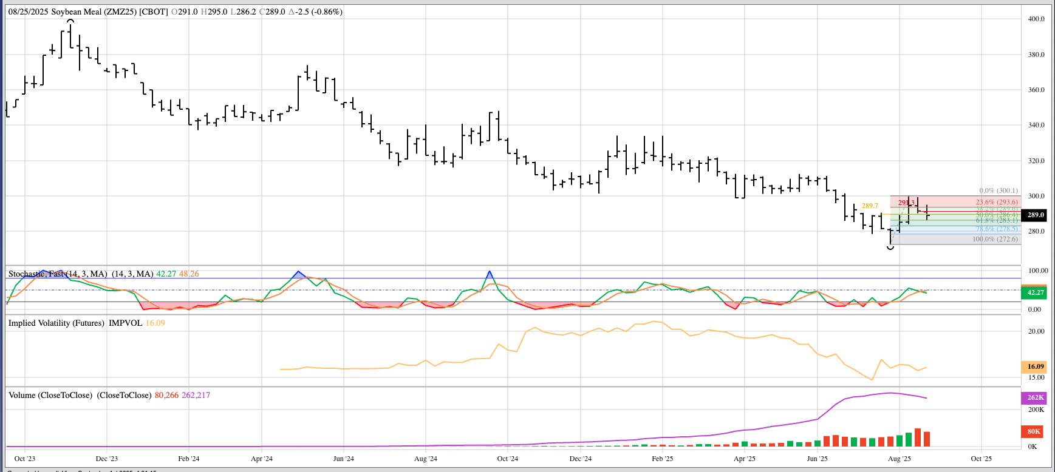1055x472 pixels.
Task: Select the blue overbought stochastic peak near Oct '24
Action: click(490, 276)
